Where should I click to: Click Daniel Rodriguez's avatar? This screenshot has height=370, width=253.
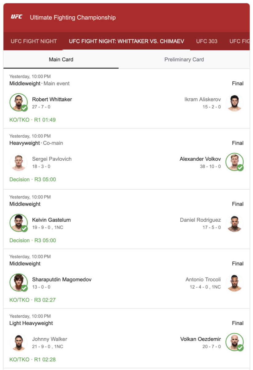[x=235, y=224]
